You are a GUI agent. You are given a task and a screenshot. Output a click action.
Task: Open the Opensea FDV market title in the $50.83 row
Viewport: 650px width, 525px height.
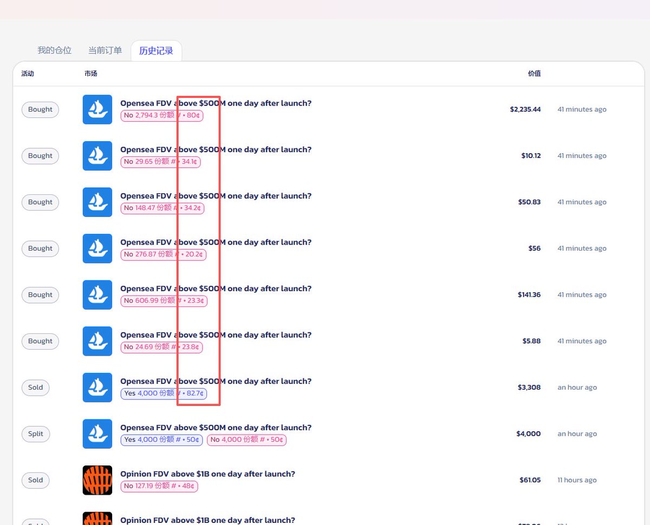click(216, 196)
